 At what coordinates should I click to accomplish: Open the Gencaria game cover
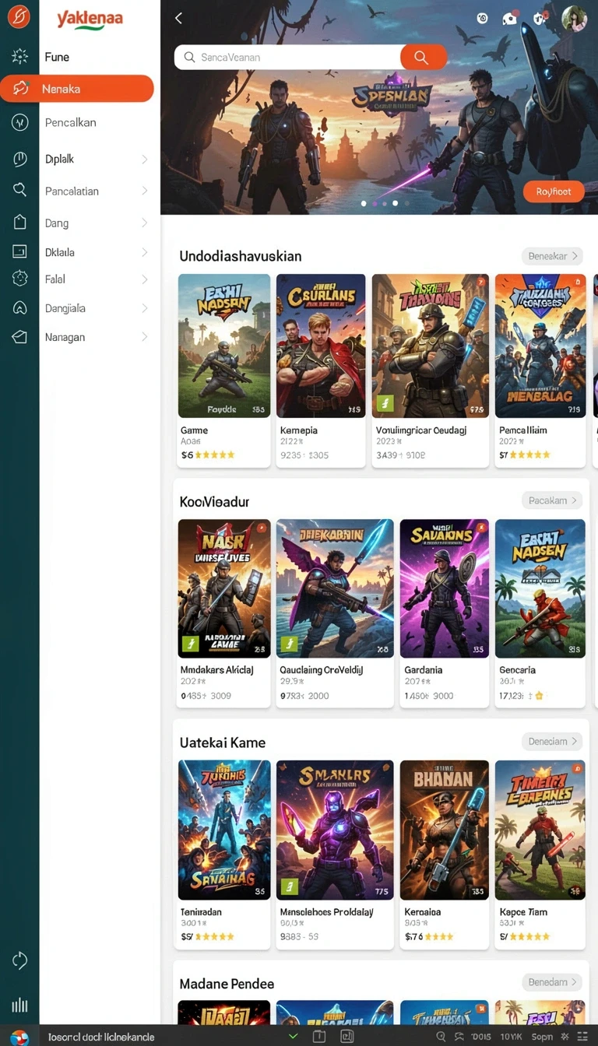point(540,588)
